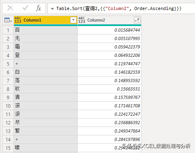
Task: Click value 0.15663531
Action: click(x=128, y=89)
